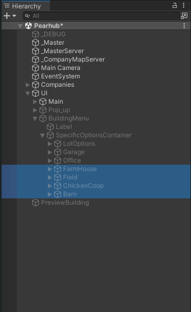The image size is (191, 312).
Task: Click the cube icon next to _Master
Action: (x=35, y=43)
